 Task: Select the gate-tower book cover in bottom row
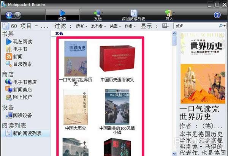click(x=76, y=147)
